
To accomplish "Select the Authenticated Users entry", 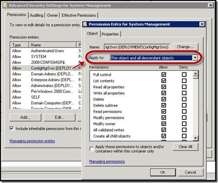I will 46,51.
